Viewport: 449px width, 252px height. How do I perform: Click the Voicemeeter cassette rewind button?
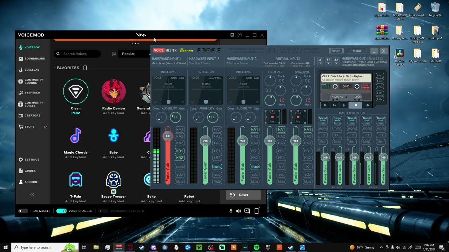click(x=325, y=105)
